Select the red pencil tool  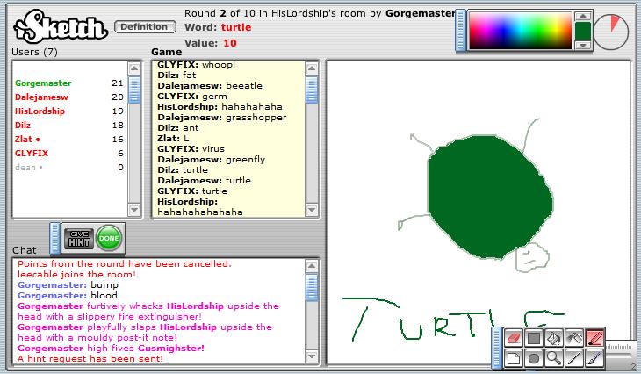(594, 338)
